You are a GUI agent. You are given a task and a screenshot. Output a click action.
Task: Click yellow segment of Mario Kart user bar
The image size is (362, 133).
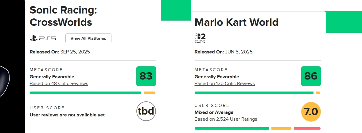coord(282,128)
